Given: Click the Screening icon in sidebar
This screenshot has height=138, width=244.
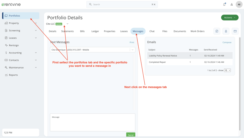Looking at the screenshot, I should tap(6, 30).
